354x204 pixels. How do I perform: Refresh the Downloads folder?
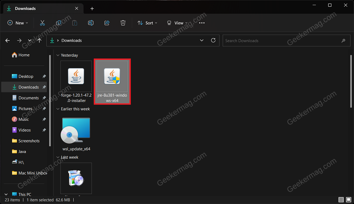pyautogui.click(x=213, y=40)
